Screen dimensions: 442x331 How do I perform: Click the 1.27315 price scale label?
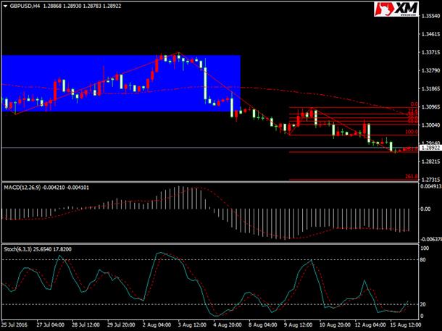(430, 180)
